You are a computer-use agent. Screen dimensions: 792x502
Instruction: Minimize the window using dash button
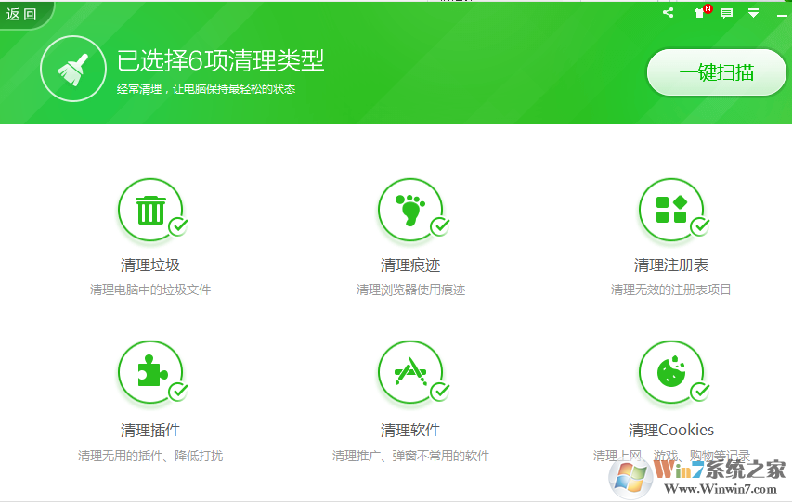(782, 16)
